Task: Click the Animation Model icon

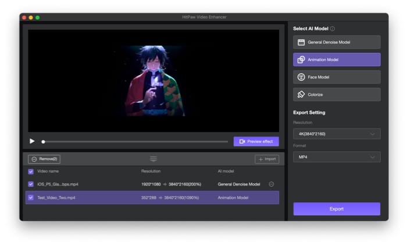Action: [301, 60]
